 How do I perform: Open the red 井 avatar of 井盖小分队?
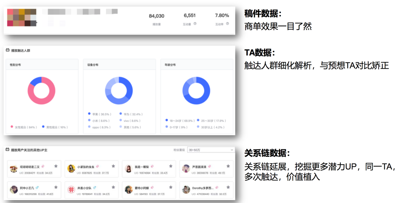pos(71,190)
